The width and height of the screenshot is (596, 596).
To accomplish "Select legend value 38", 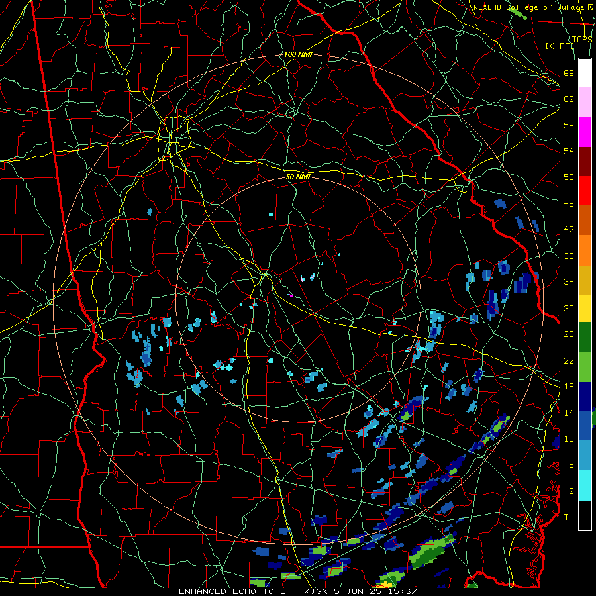I will tap(569, 256).
